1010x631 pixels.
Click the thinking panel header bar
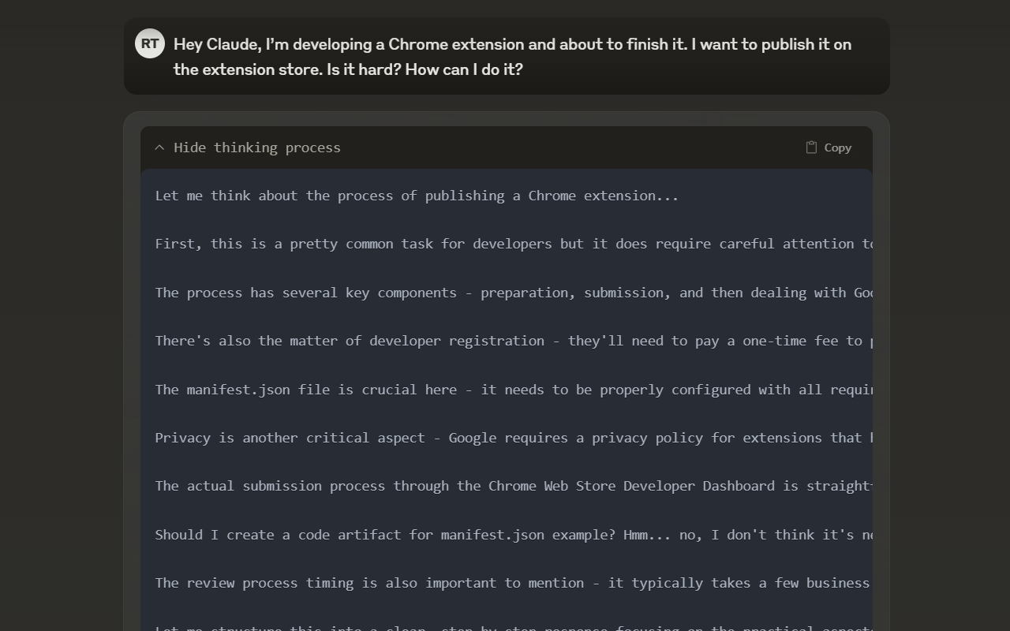[x=505, y=147]
